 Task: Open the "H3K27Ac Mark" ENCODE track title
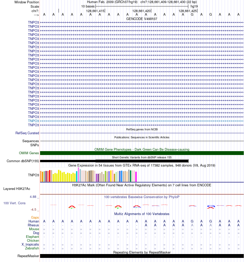142,185
